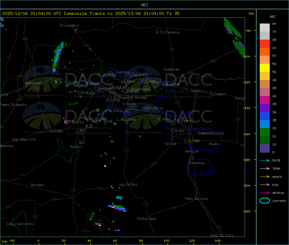The image size is (289, 245).
Task: Select the red 60-65 dBZ color band
Action: (265, 43)
